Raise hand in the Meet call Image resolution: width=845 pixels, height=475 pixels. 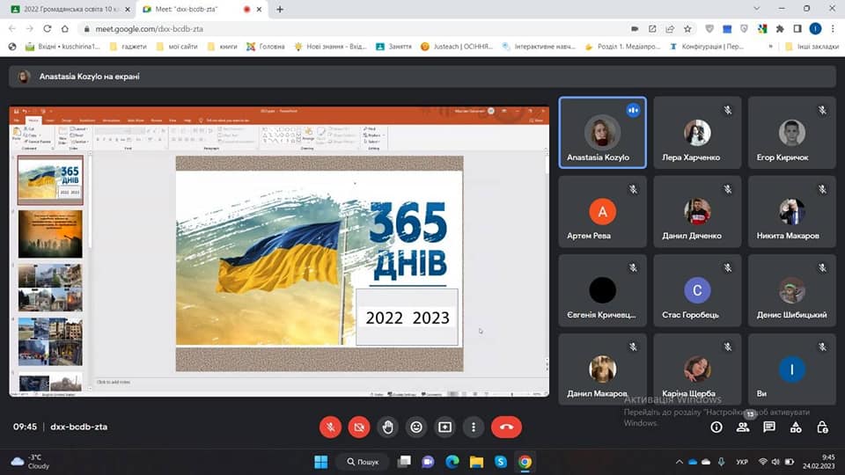[387, 427]
